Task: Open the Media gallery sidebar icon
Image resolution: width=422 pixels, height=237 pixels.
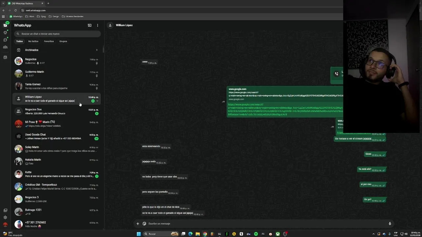Action: point(5,210)
